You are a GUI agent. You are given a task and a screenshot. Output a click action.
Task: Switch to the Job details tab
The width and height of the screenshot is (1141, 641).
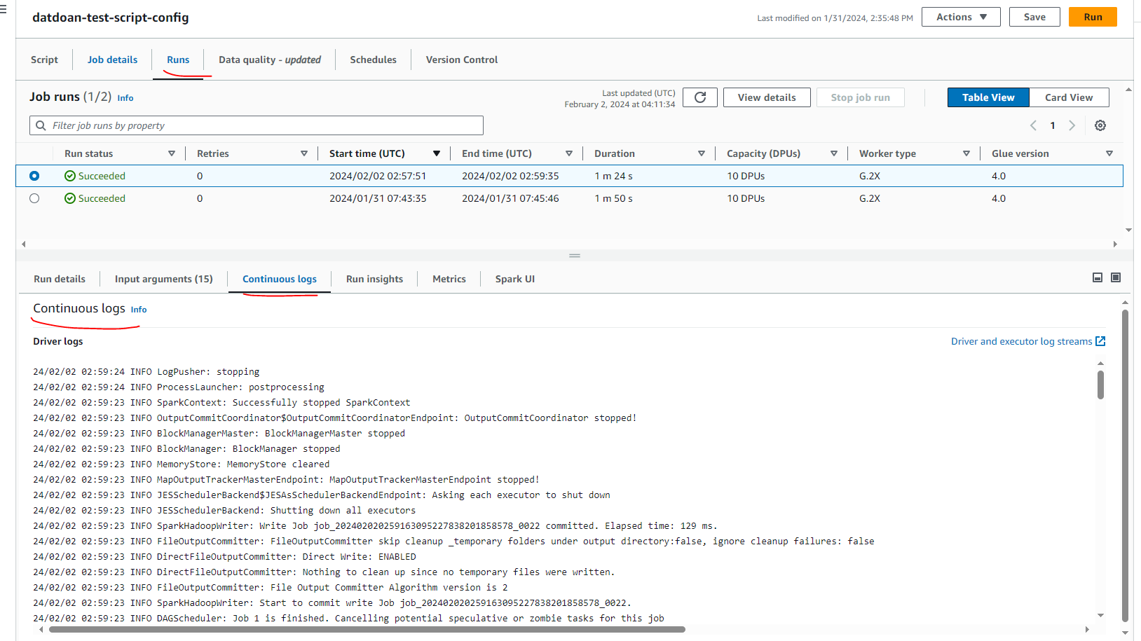coord(112,60)
